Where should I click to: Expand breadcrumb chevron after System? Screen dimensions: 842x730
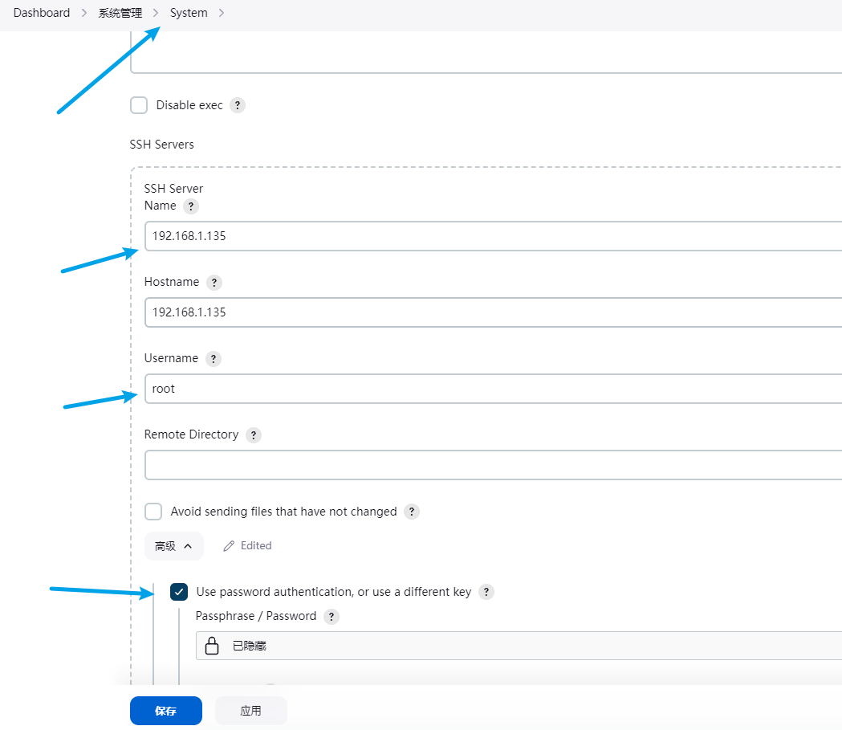click(222, 13)
